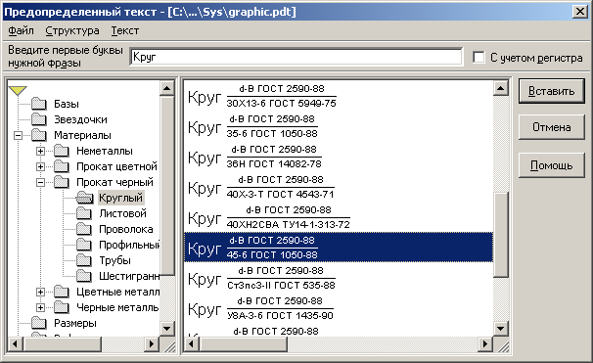Screen dimensions: 593x363
Task: Click the Листовой folder icon
Action: (x=84, y=213)
